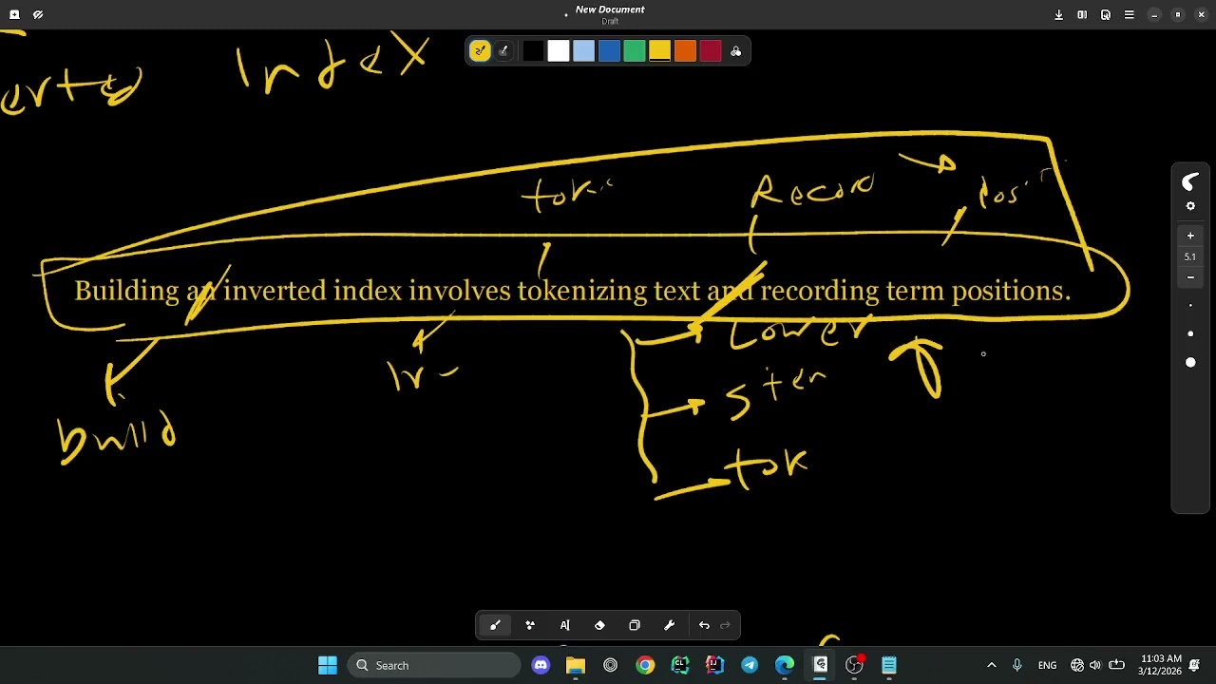Pick the light blue color swatch

click(584, 51)
